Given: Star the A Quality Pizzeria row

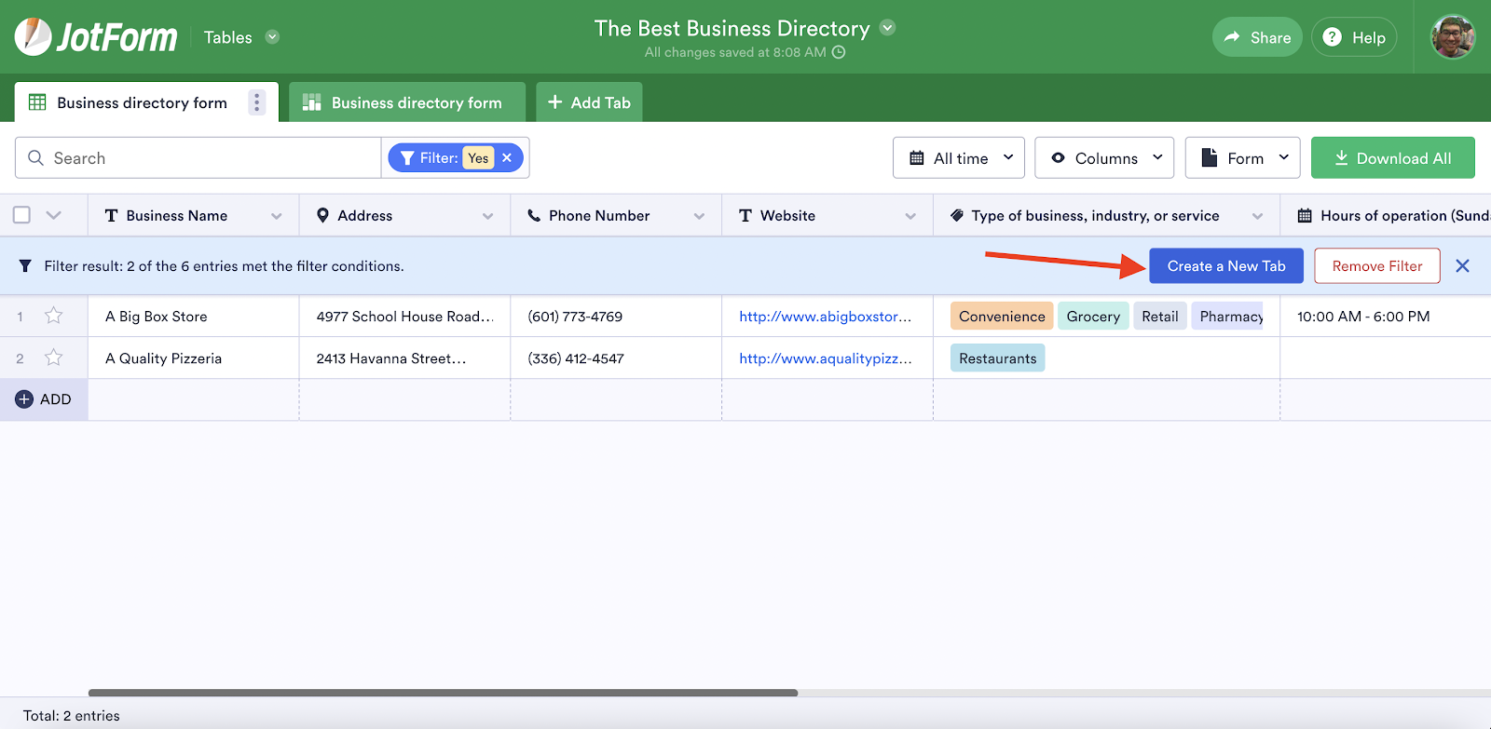Looking at the screenshot, I should pyautogui.click(x=54, y=358).
